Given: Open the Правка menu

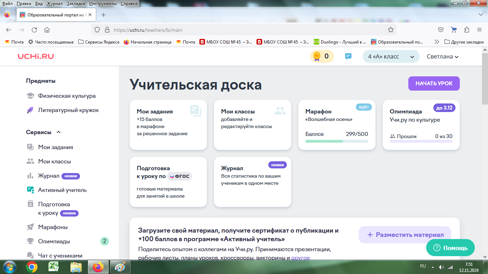Looking at the screenshot, I should click(x=24, y=3).
